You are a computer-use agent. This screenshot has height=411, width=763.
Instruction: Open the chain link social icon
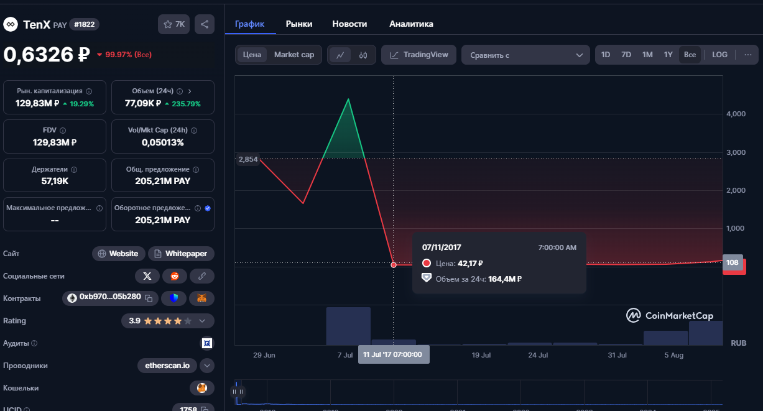[202, 276]
